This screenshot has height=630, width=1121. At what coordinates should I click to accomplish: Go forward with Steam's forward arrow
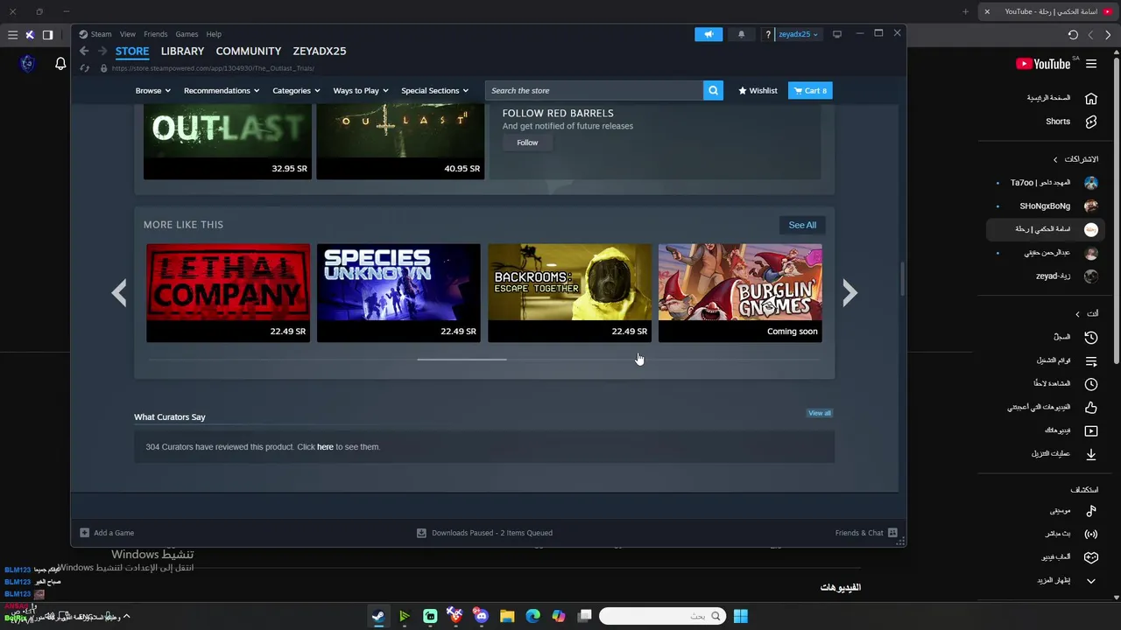pos(102,51)
